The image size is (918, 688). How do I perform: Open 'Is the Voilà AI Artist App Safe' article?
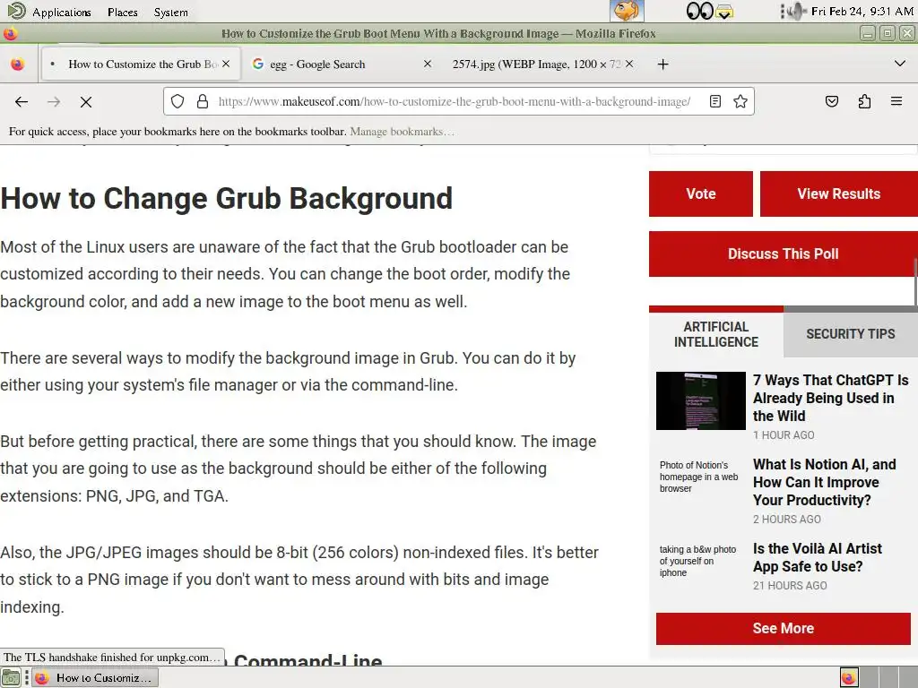818,557
